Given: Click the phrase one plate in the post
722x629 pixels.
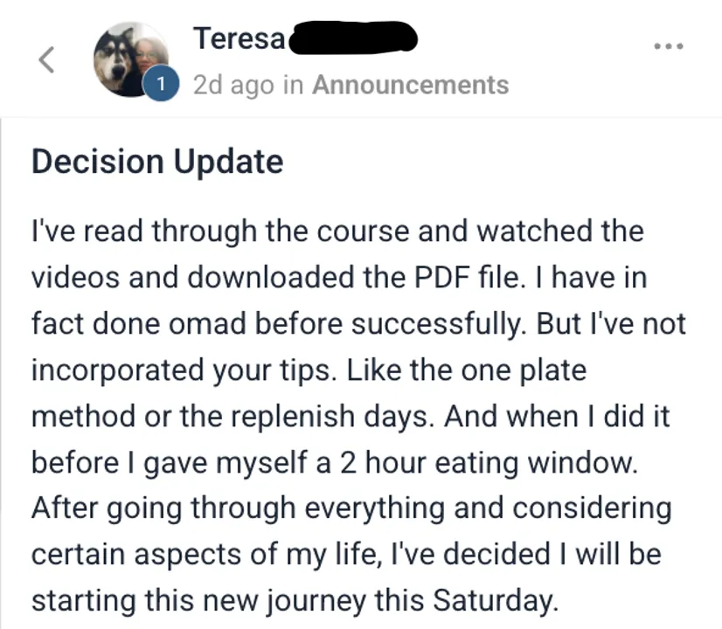Looking at the screenshot, I should coord(524,370).
